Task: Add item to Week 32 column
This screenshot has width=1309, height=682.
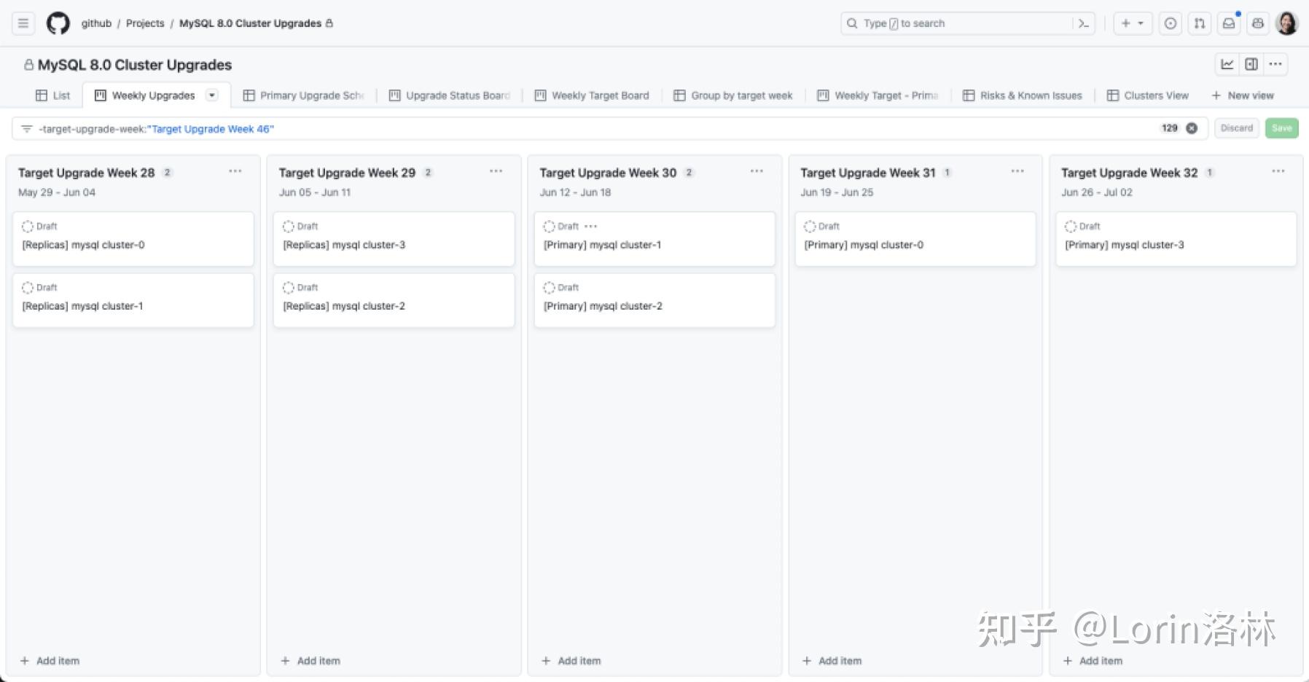Action: pyautogui.click(x=1093, y=661)
